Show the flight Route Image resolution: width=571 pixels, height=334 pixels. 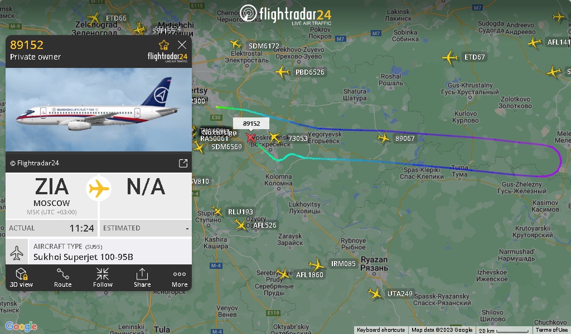pos(62,277)
